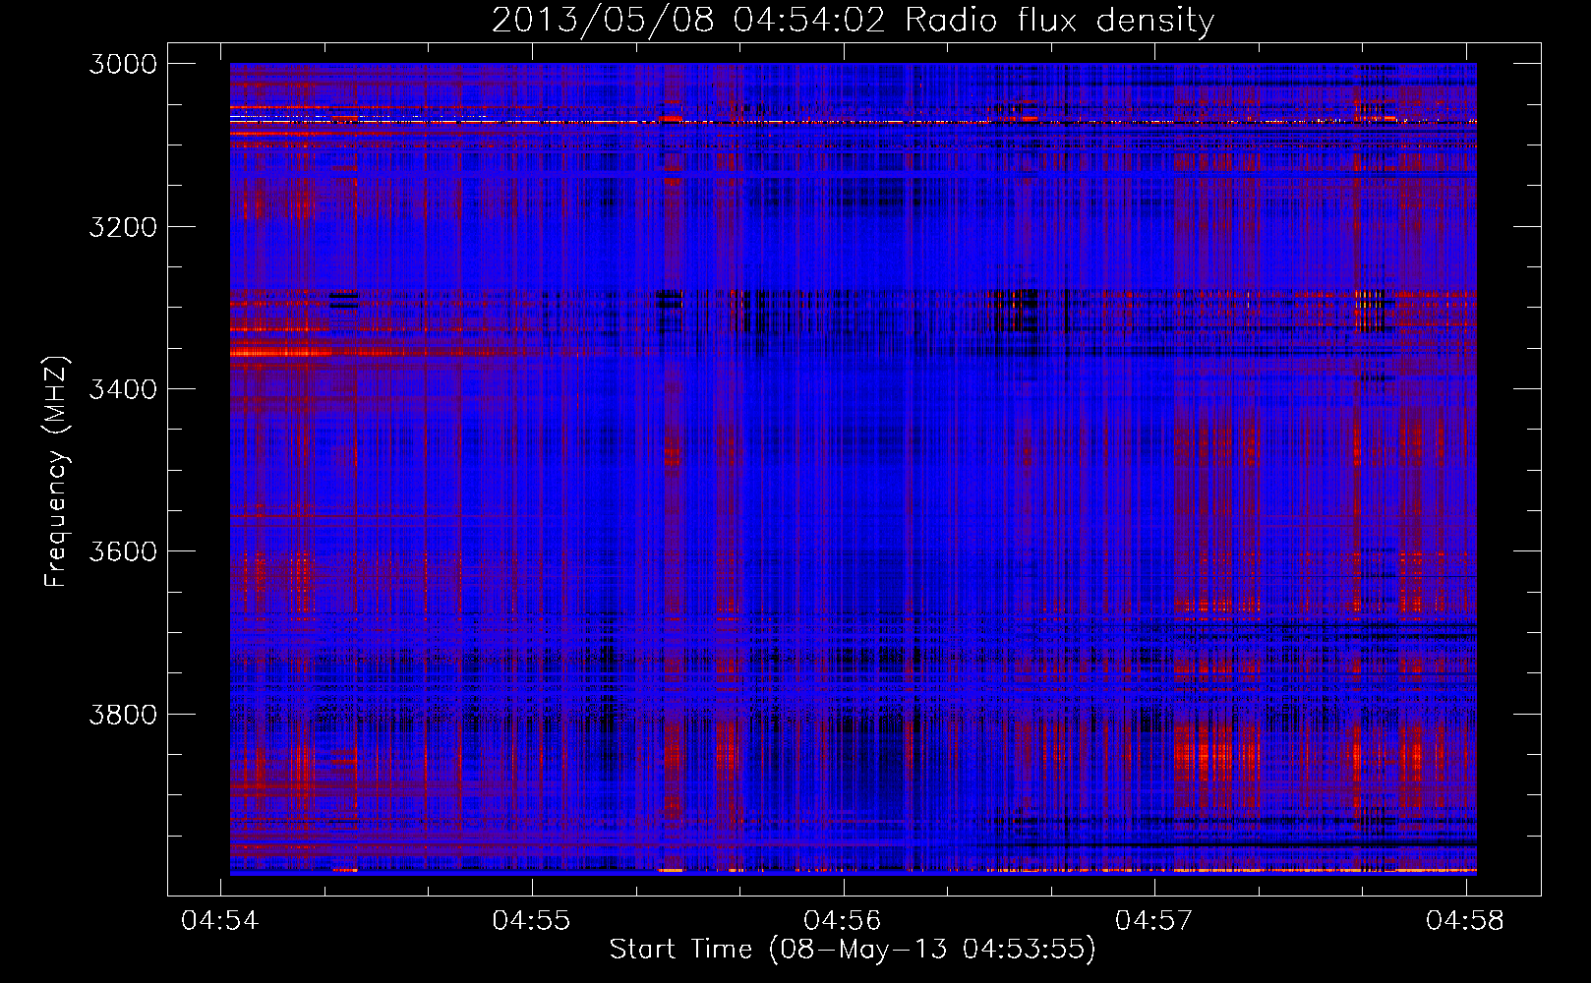Click the 3800 frequency tick label
Screen dimensions: 1591x983
click(x=123, y=714)
